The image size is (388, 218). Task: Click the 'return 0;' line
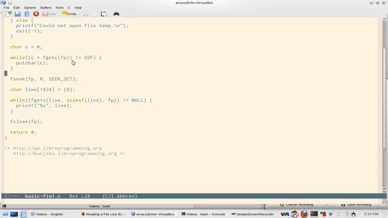coord(23,132)
